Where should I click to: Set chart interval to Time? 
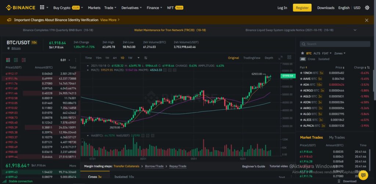tap(88, 58)
